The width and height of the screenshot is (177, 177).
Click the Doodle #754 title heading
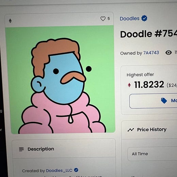(x=148, y=34)
